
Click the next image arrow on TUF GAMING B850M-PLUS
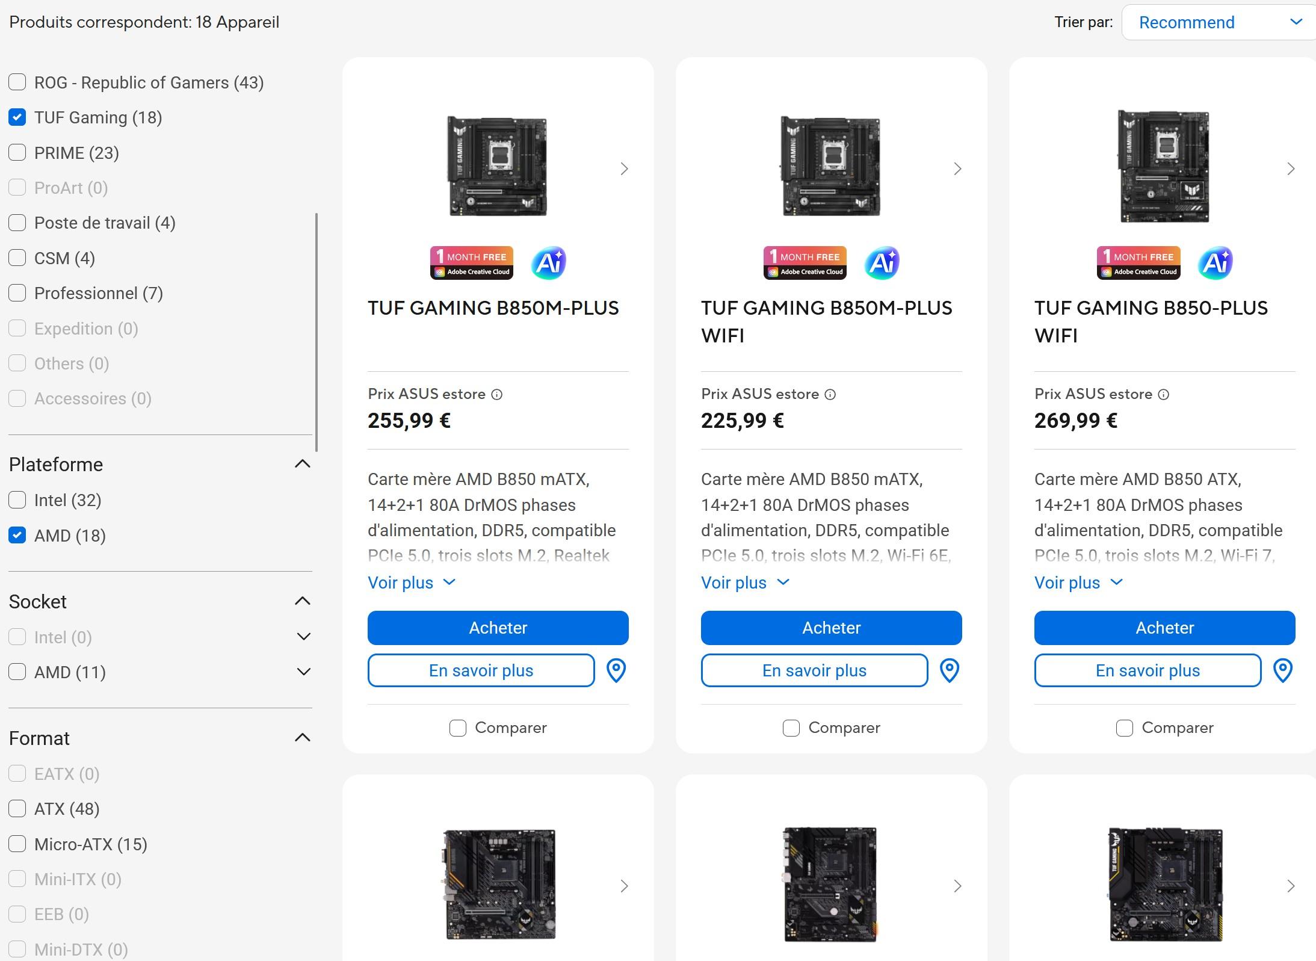(624, 169)
